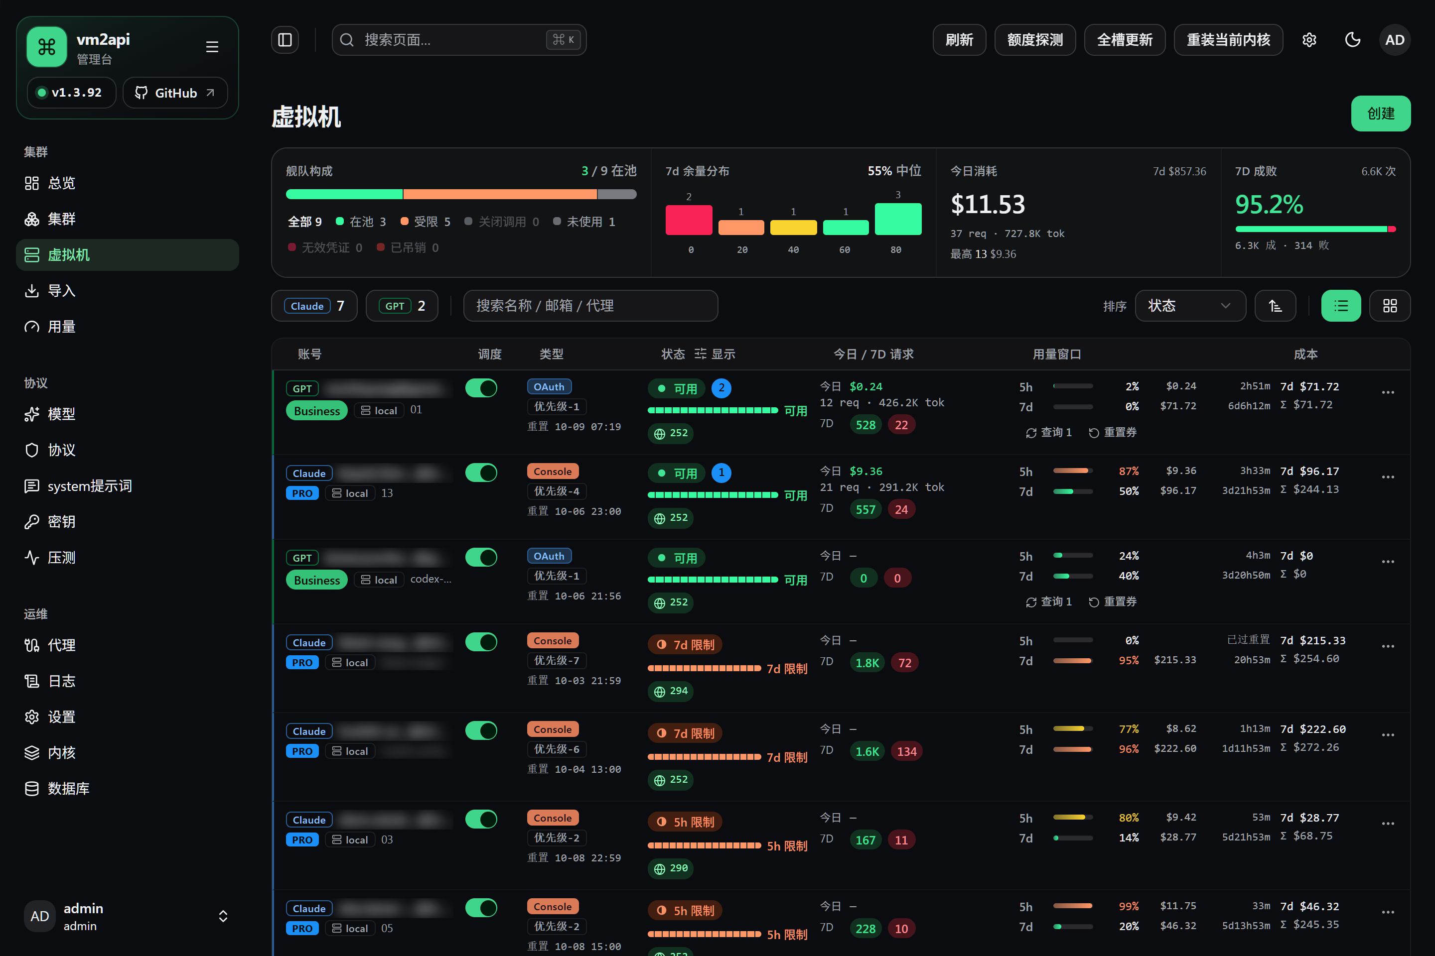1435x956 pixels.
Task: Open settings via the gear icon in the top bar
Action: [1309, 40]
